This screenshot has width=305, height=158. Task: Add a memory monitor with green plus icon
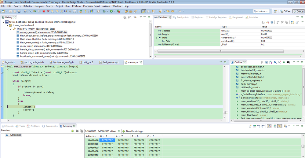(x=73, y=131)
